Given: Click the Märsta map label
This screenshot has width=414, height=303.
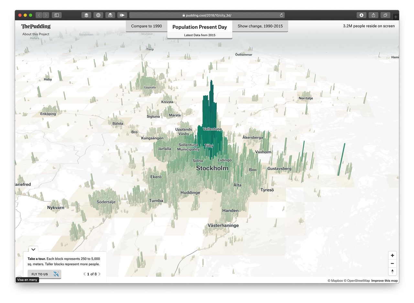Looking at the screenshot, I should pyautogui.click(x=175, y=115).
